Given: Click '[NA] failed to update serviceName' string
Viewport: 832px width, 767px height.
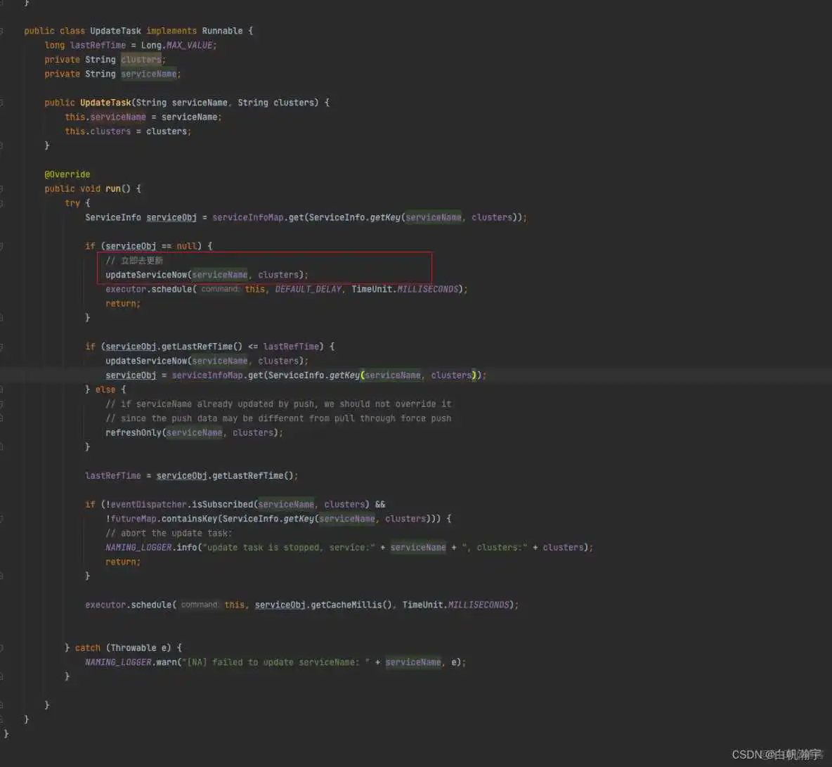Looking at the screenshot, I should click(x=275, y=662).
